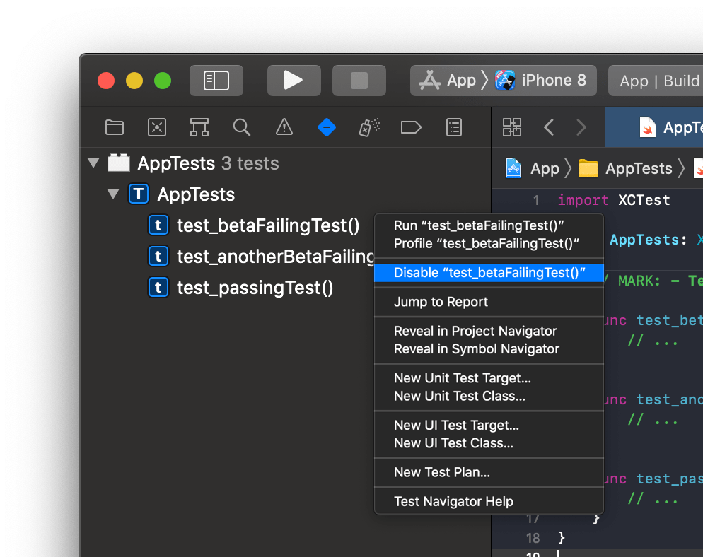Collapse the AppTests 3 tests group

pos(93,163)
